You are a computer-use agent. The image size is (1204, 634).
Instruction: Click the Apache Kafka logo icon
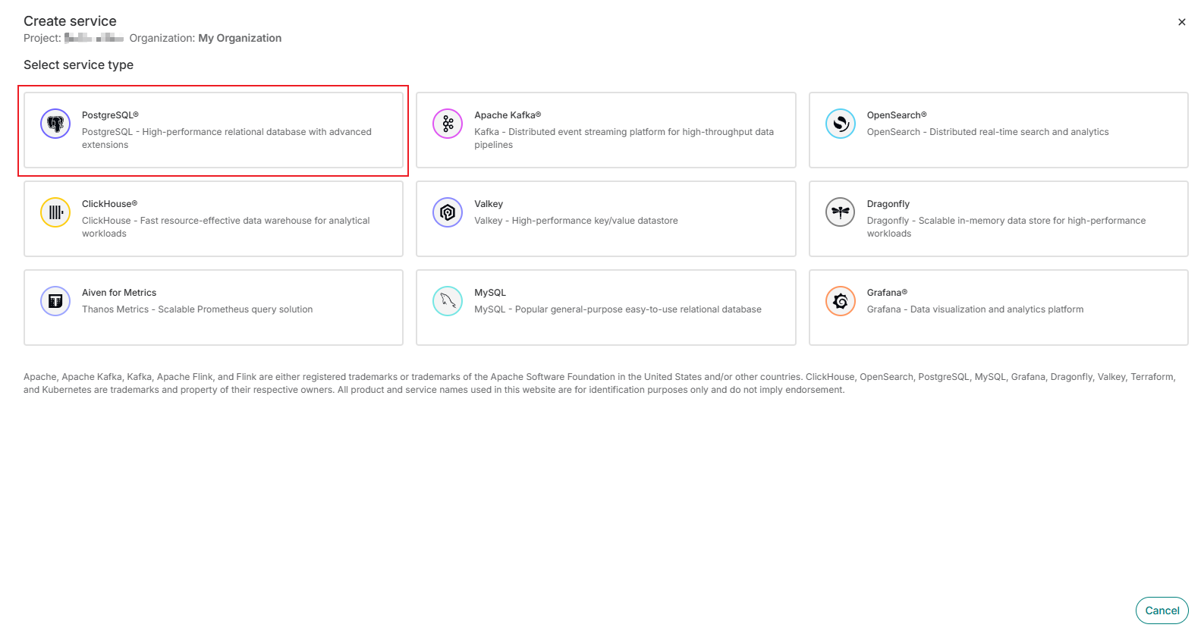point(448,124)
